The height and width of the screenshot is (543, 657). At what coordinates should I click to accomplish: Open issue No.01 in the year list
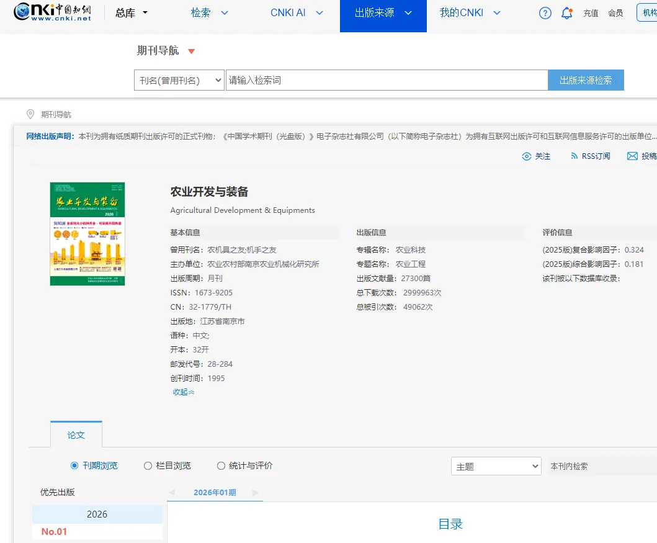point(54,531)
